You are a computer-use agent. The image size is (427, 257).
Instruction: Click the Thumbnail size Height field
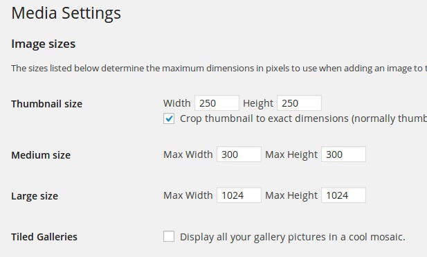(299, 103)
